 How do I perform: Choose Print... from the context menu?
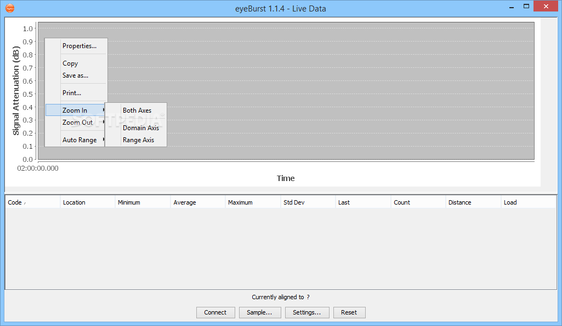pos(76,93)
